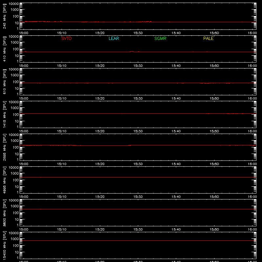The image size is (262, 262).
Task: Click 15:40 time label under 1415 MHz plot
Action: point(176,131)
